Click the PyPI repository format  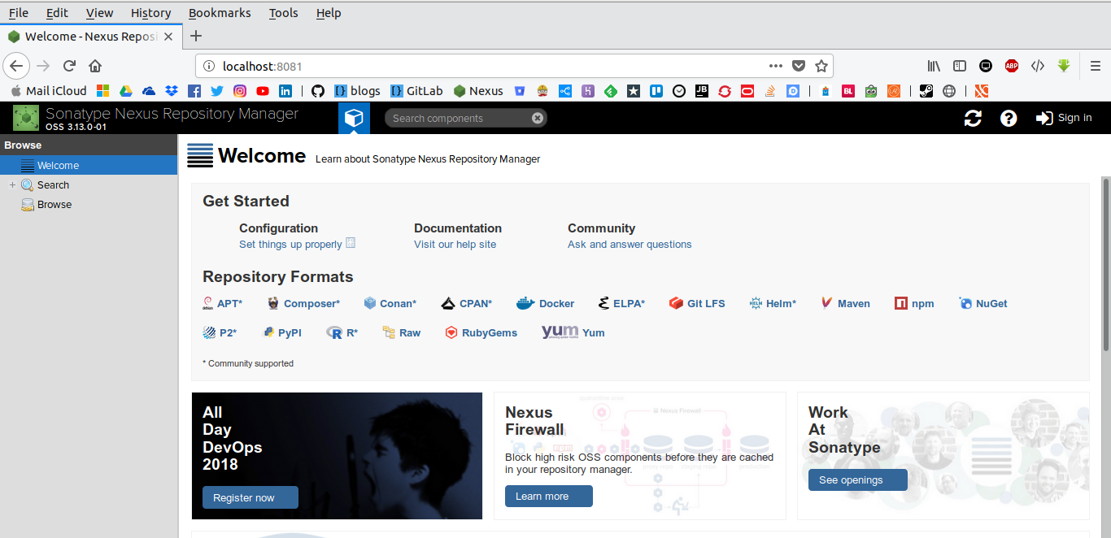click(x=282, y=333)
